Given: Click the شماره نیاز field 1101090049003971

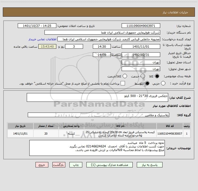Looking at the screenshot, I should (x=141, y=26).
